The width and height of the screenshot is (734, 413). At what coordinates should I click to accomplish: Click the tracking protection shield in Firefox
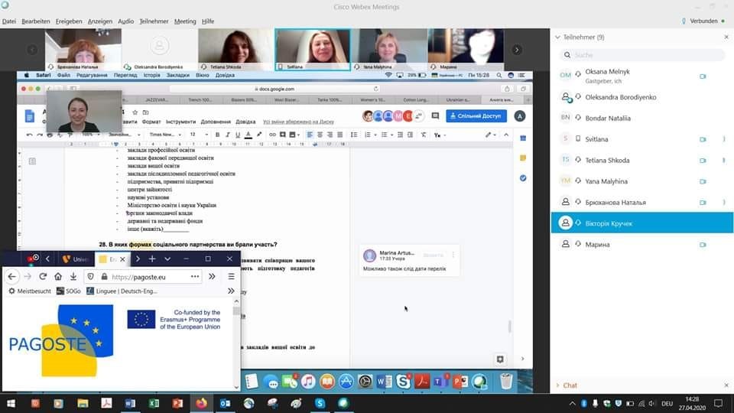point(91,277)
